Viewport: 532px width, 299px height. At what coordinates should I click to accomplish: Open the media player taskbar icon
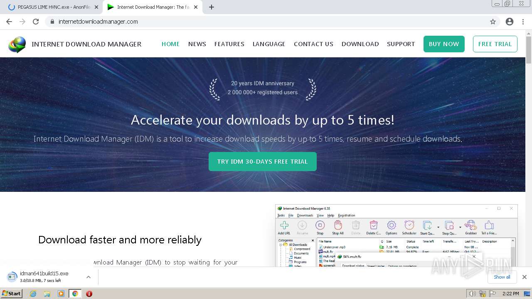61,294
